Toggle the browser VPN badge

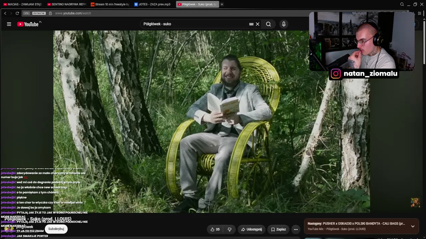(27, 13)
